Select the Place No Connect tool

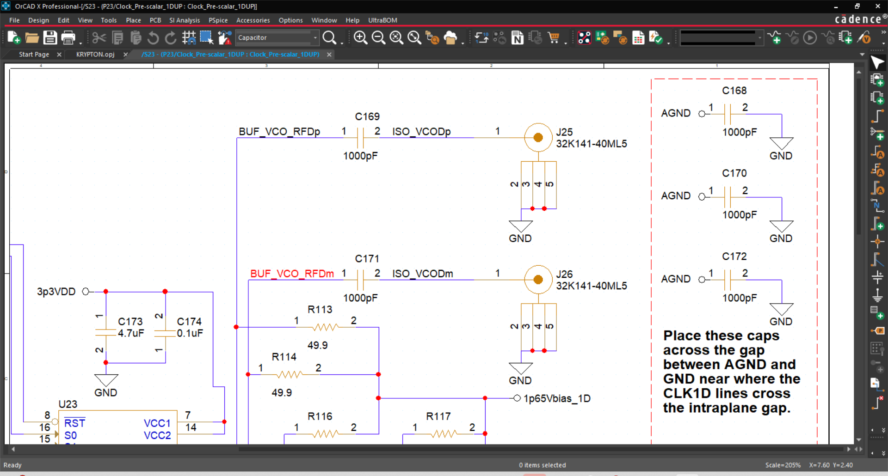click(877, 402)
